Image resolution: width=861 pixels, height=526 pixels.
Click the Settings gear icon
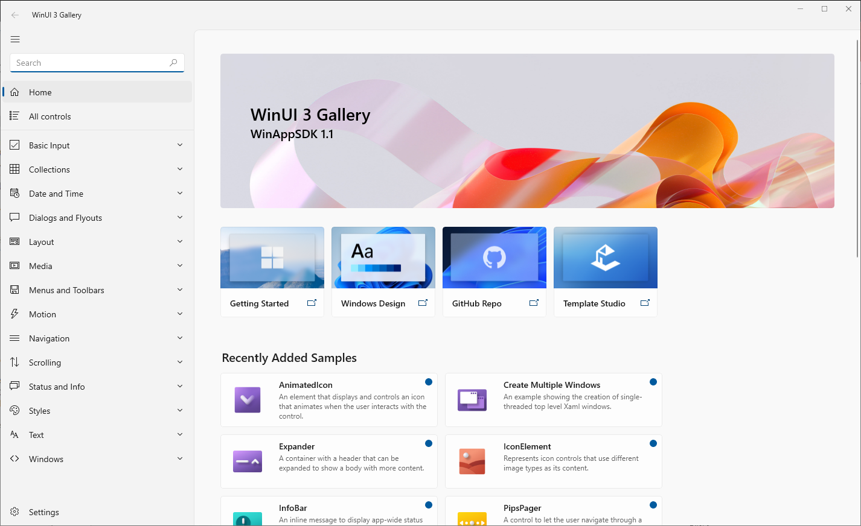15,512
